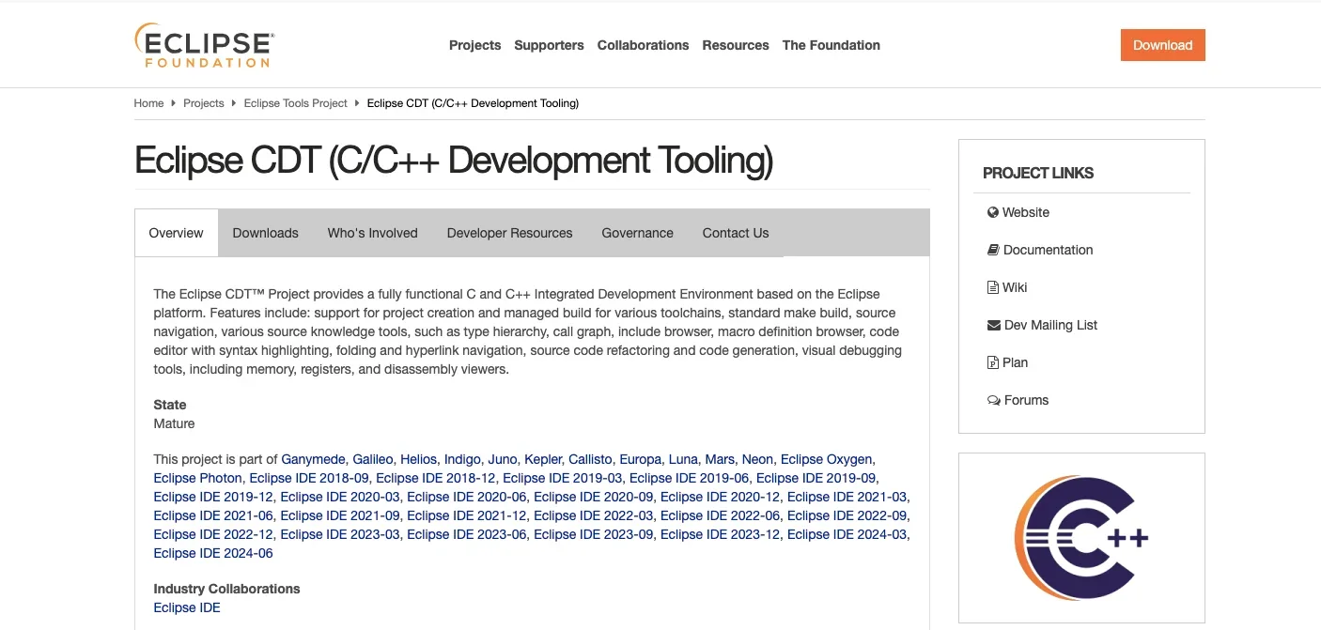Click the globe icon beside Website
Viewport: 1321px width, 630px height.
point(992,212)
